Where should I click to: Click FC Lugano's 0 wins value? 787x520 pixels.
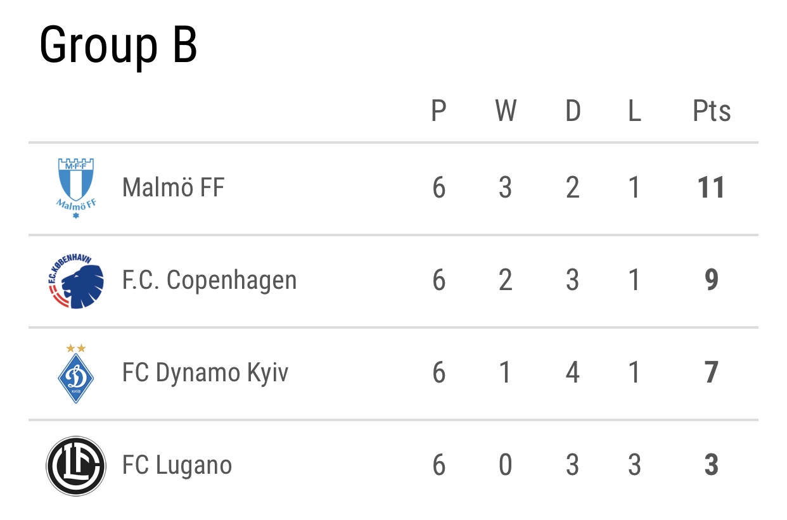pyautogui.click(x=505, y=466)
